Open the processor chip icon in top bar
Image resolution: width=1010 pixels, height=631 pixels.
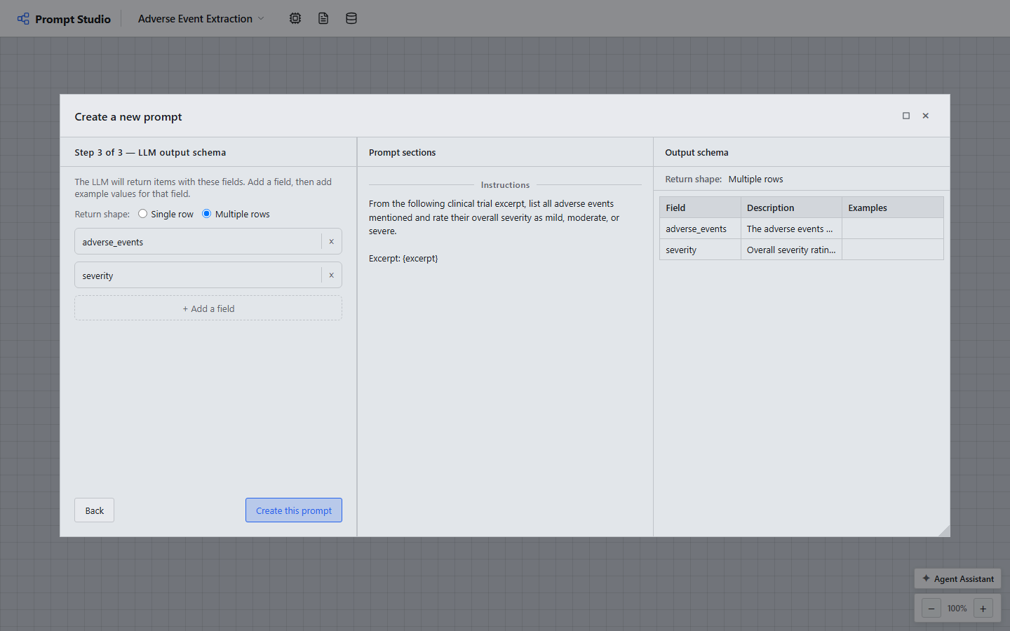295,19
